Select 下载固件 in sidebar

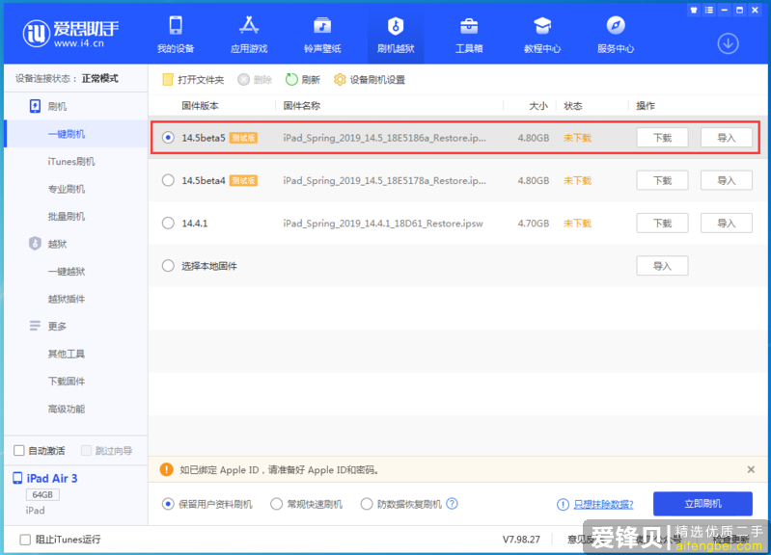(67, 382)
